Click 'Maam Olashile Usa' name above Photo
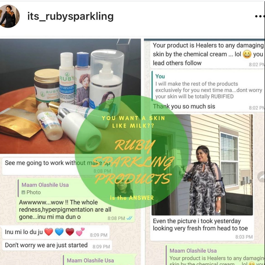 click(45, 185)
